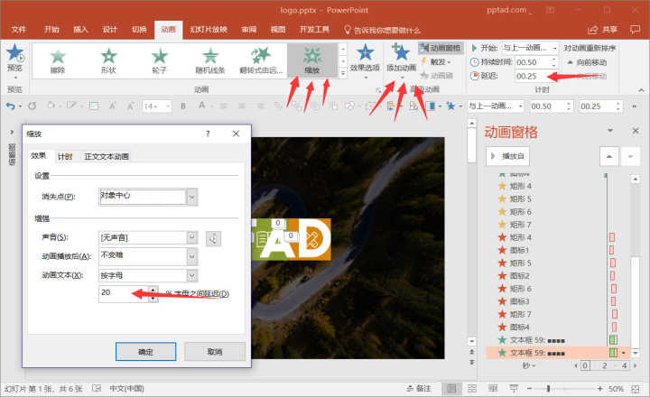Click the 添加动画 add animation icon
The image size is (650, 397).
tap(401, 53)
